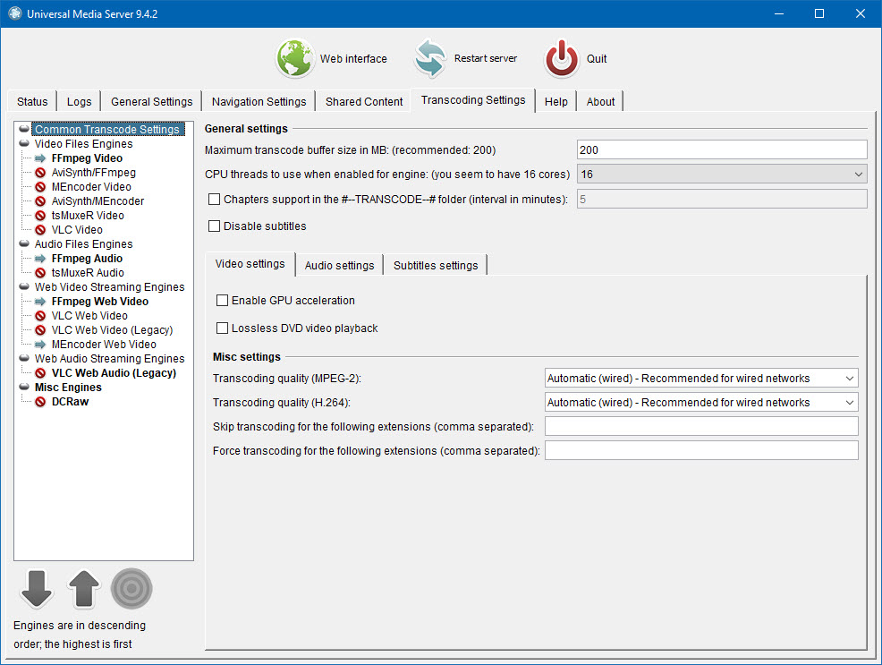Select VLC Web Video (Legacy) tree entry
Image resolution: width=882 pixels, height=665 pixels.
click(112, 330)
